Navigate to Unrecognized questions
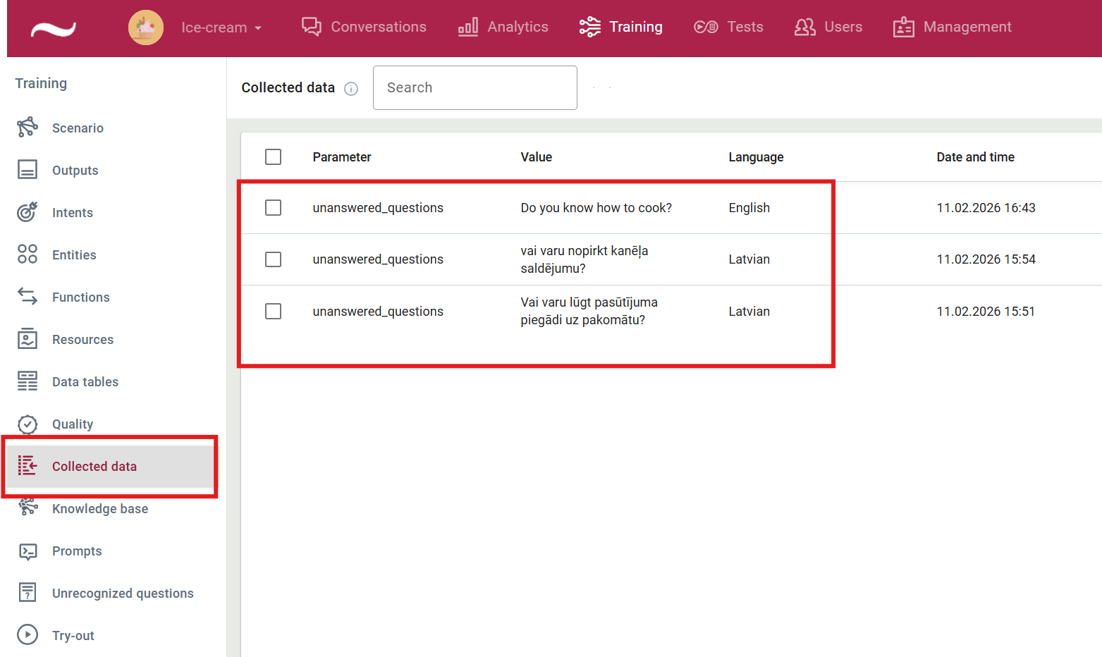 pyautogui.click(x=123, y=593)
